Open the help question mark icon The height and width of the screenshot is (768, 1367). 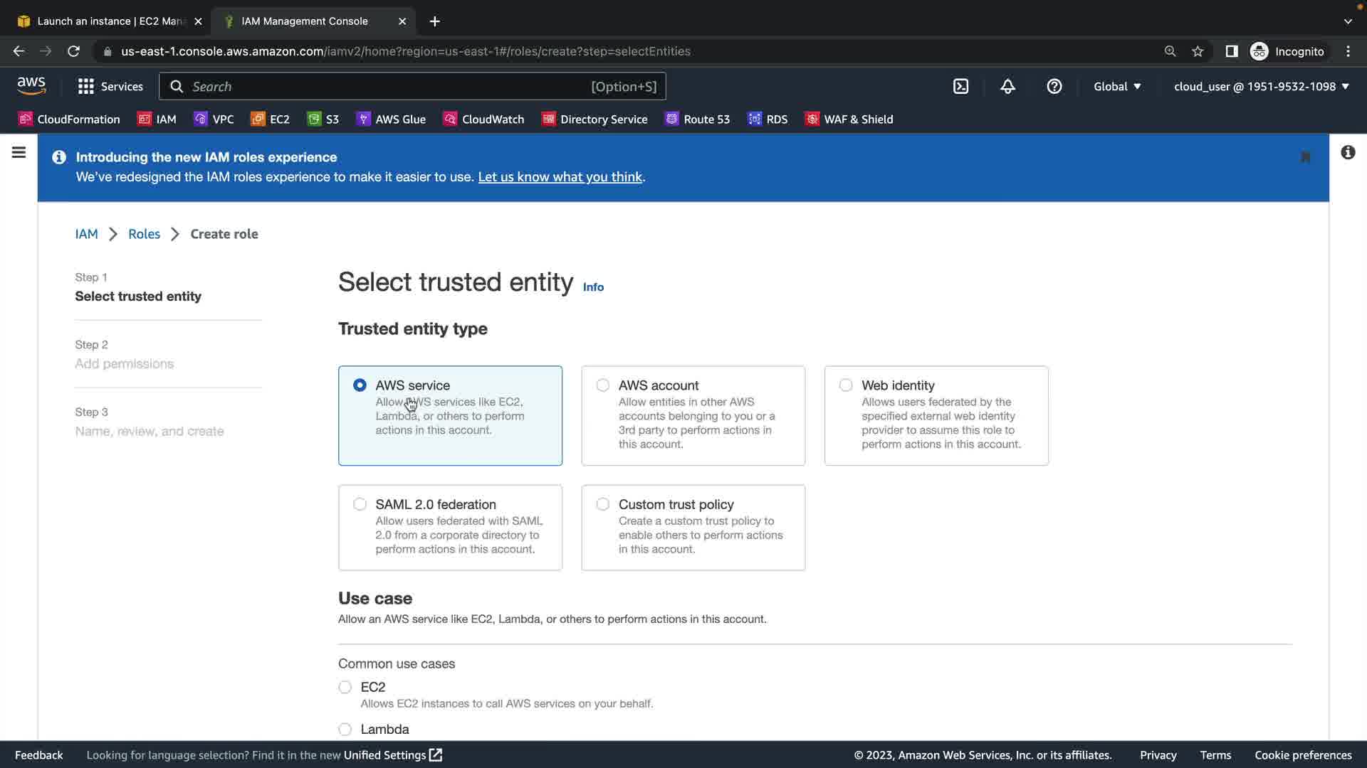tap(1054, 87)
